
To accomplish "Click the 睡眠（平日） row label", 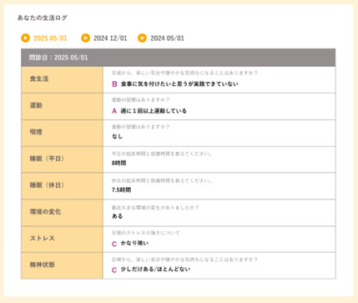I will [x=62, y=159].
